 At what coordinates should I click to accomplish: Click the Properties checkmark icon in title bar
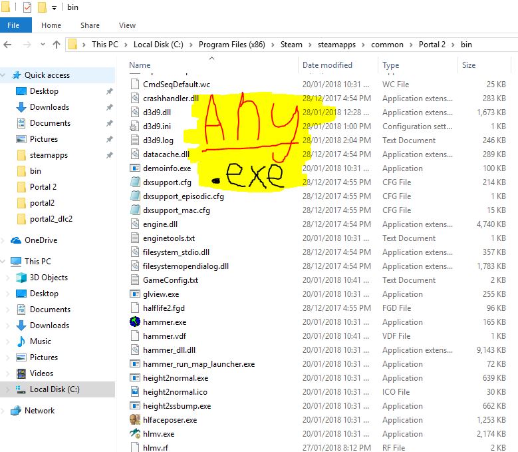point(27,7)
